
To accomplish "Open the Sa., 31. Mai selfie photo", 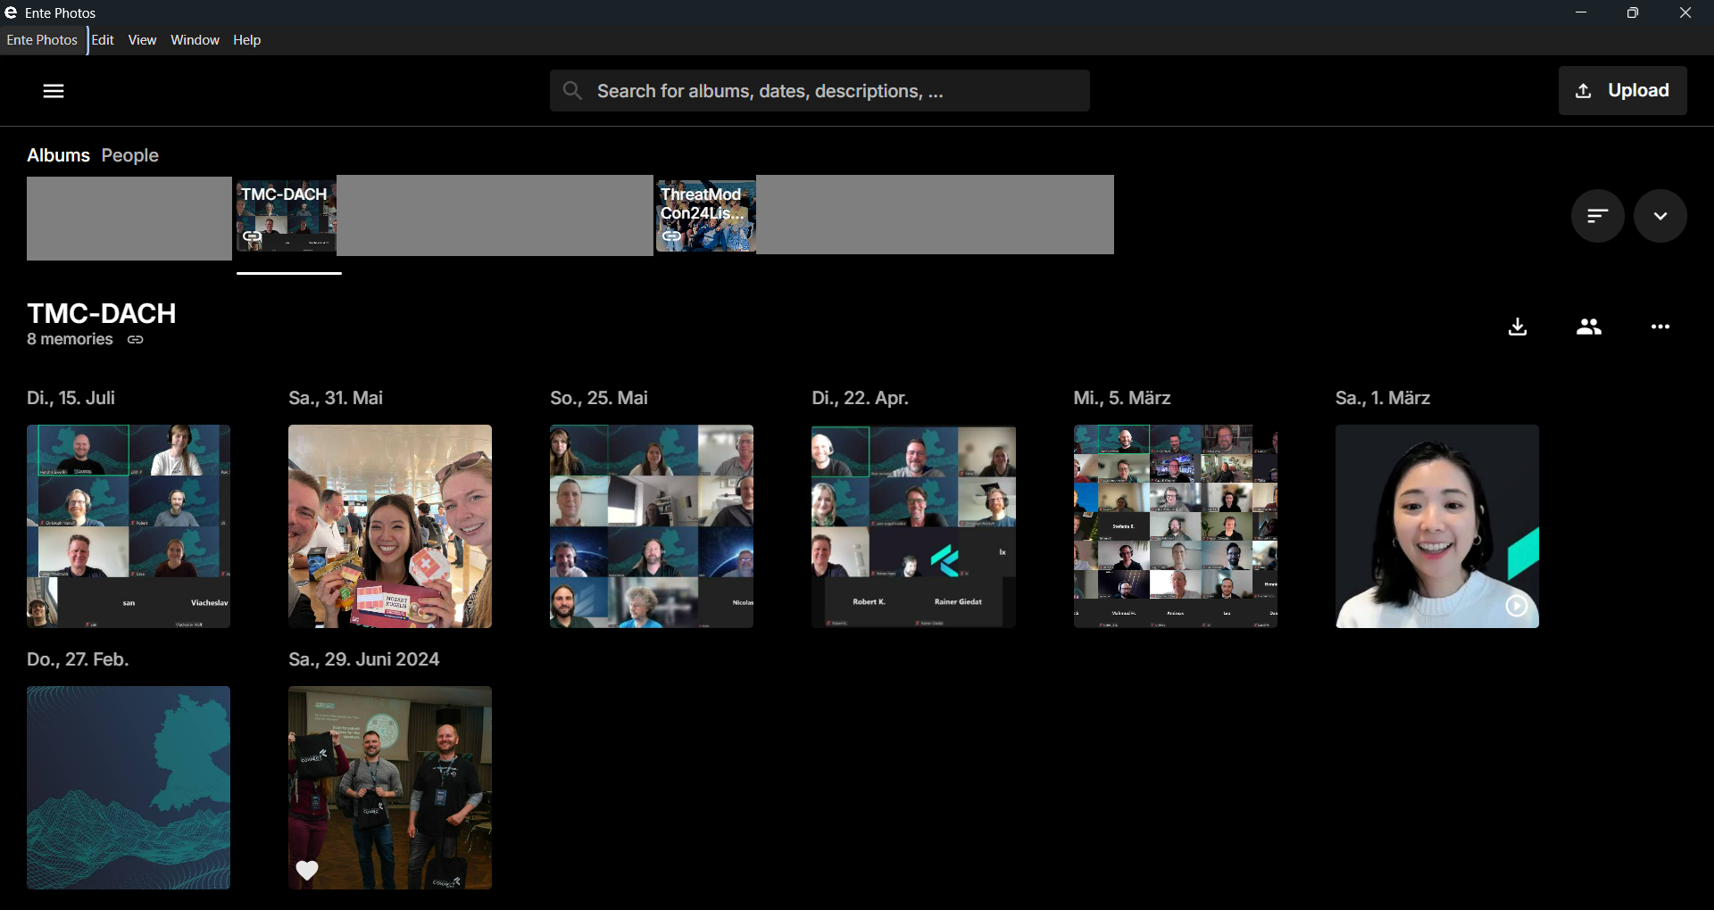I will click(389, 526).
